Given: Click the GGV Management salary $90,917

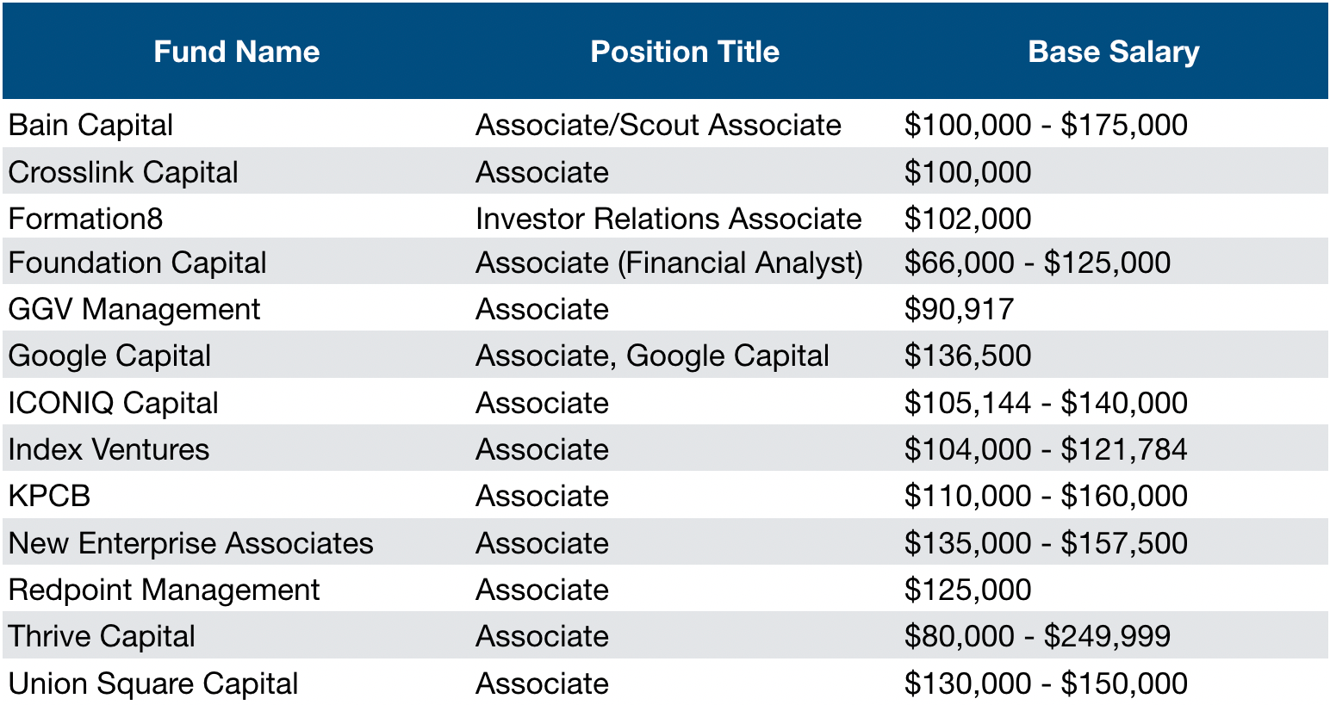Looking at the screenshot, I should click(x=959, y=309).
